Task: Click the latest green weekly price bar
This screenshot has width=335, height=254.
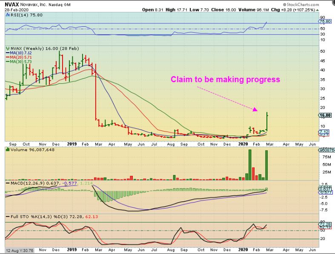Action: [267, 121]
